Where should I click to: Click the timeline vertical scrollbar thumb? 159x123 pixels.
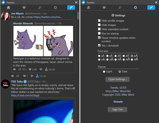[78, 15]
